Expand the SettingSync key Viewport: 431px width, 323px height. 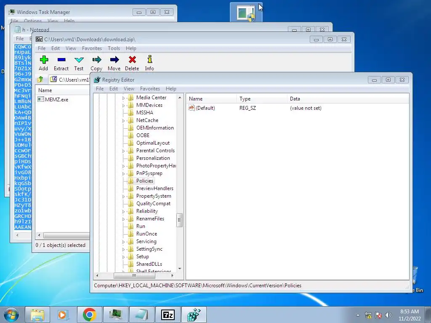coord(123,249)
